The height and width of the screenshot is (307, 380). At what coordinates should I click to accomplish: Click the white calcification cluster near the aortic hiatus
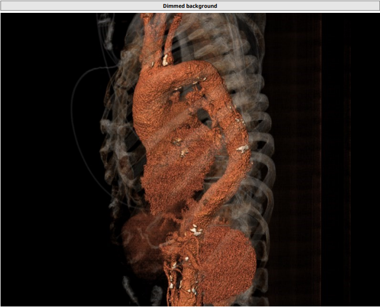click(x=195, y=229)
